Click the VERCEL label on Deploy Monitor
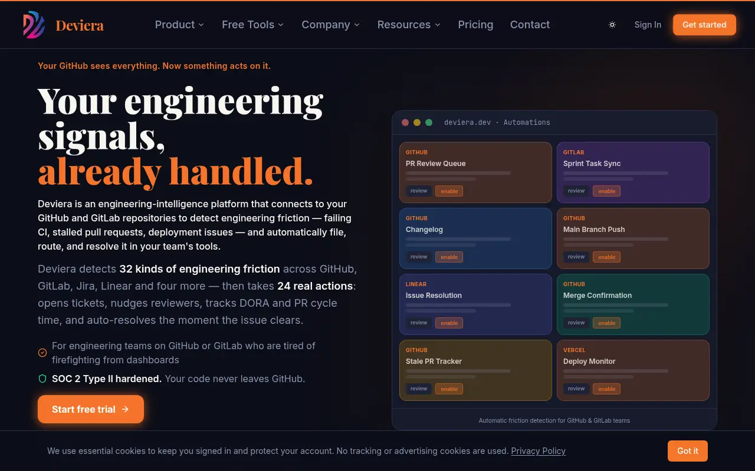Image resolution: width=755 pixels, height=471 pixels. click(x=574, y=350)
